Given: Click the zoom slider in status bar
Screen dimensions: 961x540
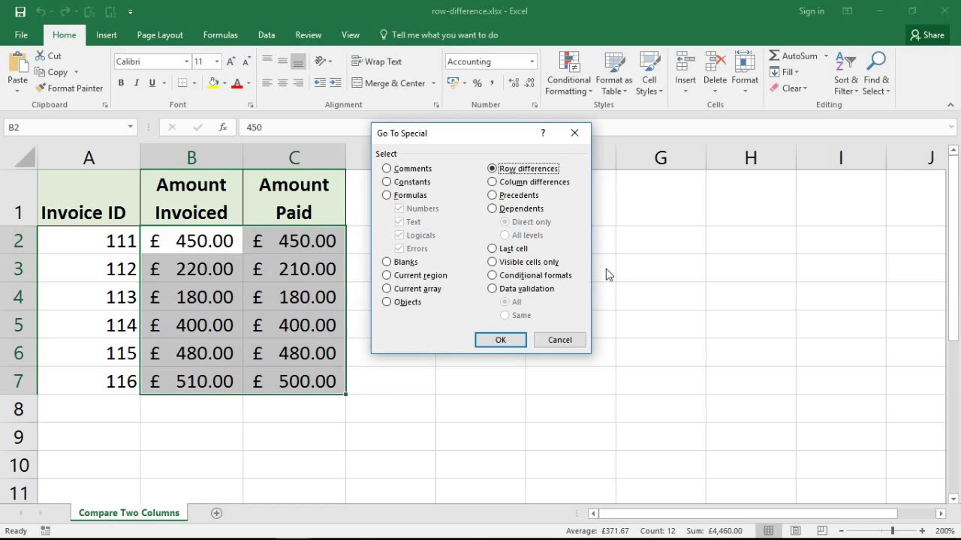Looking at the screenshot, I should point(892,531).
